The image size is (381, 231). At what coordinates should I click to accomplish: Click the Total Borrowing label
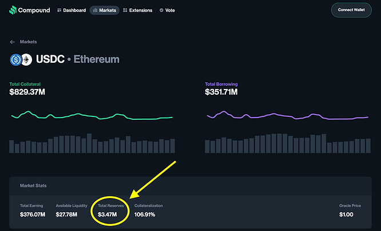pyautogui.click(x=221, y=84)
